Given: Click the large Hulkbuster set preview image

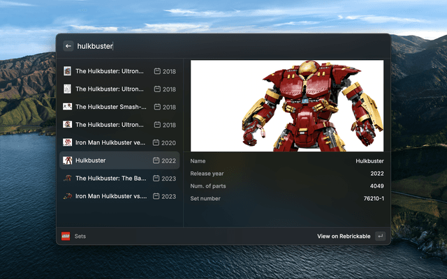Looking at the screenshot, I should click(287, 105).
